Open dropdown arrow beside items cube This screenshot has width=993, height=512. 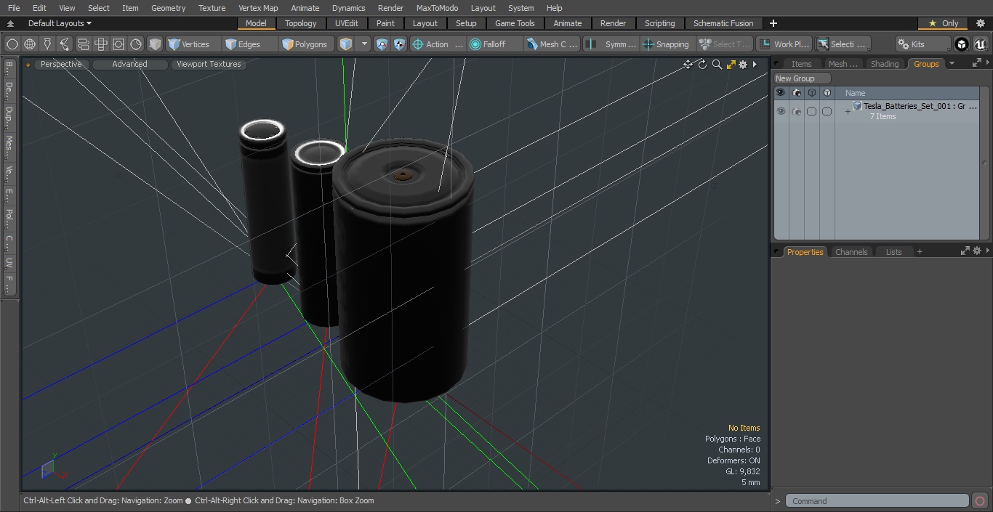point(364,44)
